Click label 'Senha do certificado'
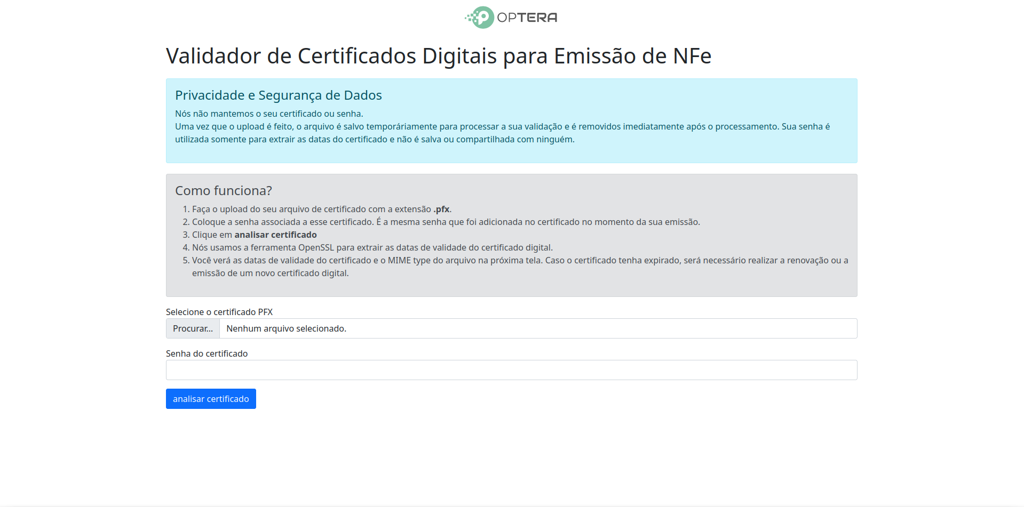Viewport: 1024px width, 507px height. click(x=207, y=353)
